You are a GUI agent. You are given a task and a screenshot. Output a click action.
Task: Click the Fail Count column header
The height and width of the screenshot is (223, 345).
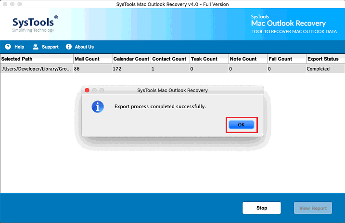(286, 59)
